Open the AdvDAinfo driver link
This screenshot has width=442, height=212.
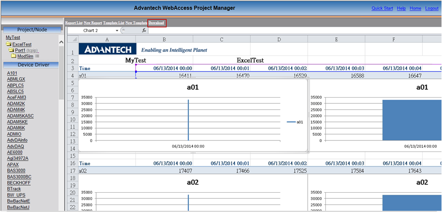pyautogui.click(x=17, y=140)
